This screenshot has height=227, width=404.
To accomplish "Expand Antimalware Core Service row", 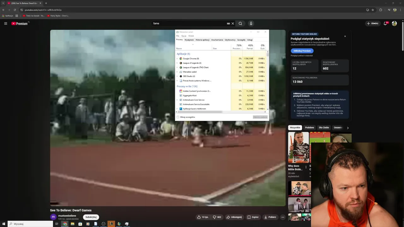I will pyautogui.click(x=177, y=100).
